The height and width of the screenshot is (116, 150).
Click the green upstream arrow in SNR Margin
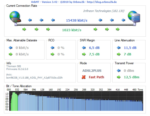pos(84,54)
